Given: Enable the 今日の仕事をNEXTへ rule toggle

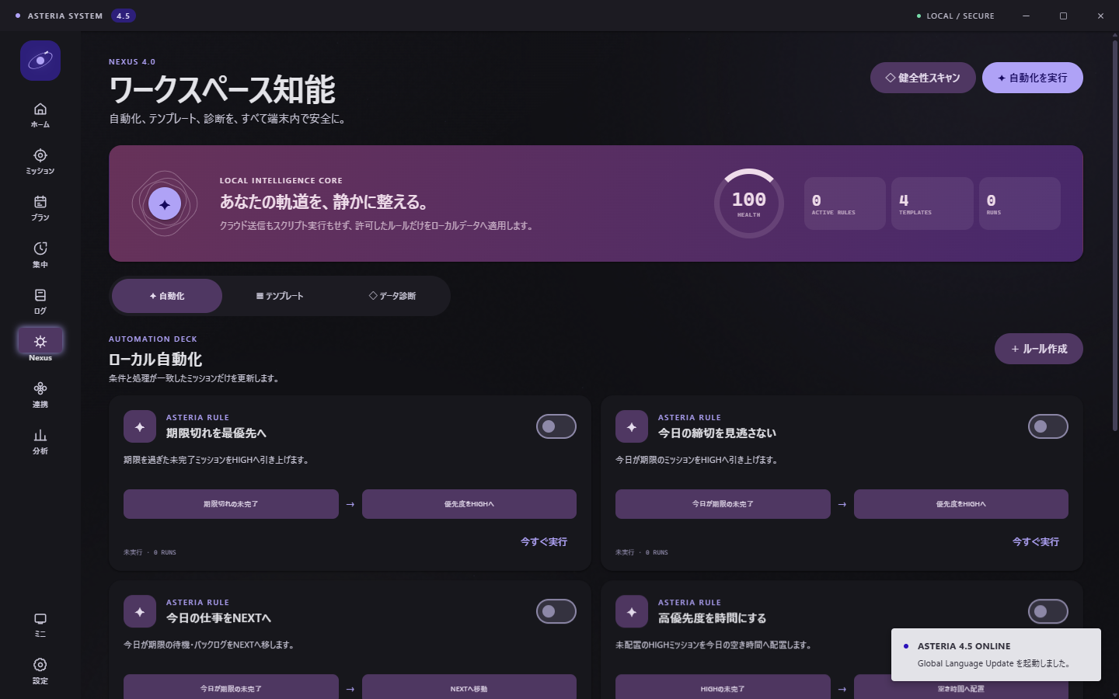Looking at the screenshot, I should point(556,611).
